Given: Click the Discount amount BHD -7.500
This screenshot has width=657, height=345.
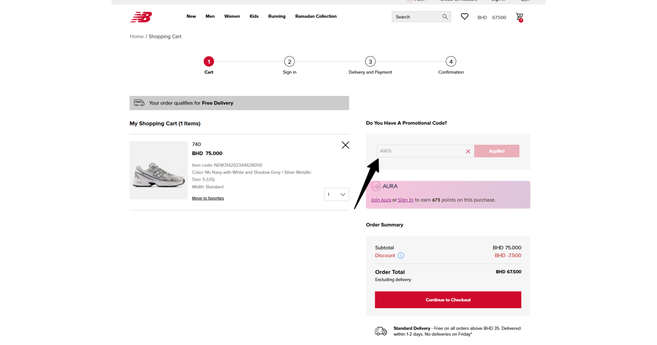Looking at the screenshot, I should tap(508, 255).
